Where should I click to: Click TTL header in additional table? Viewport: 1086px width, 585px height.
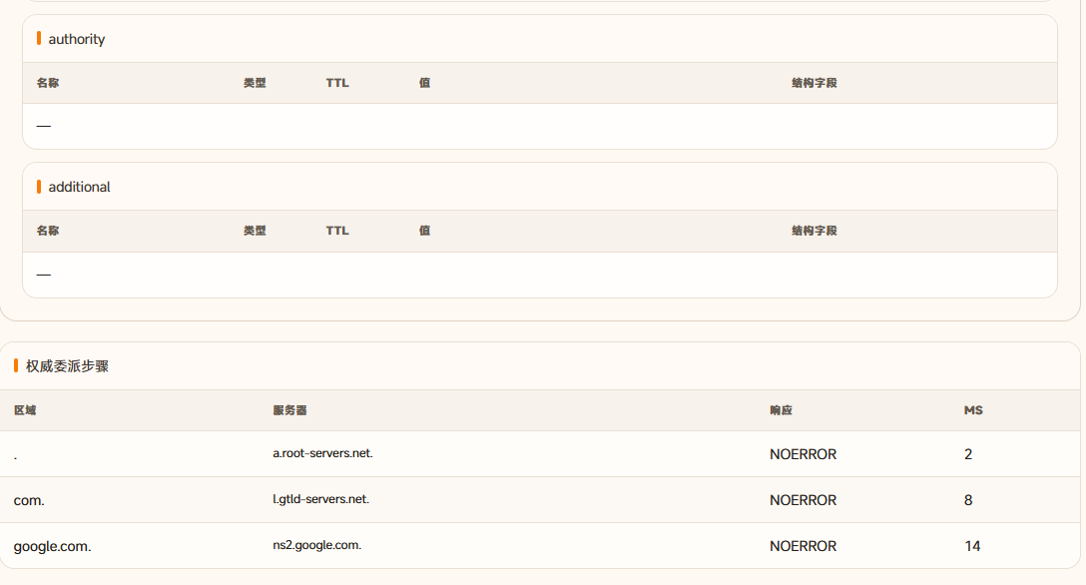pyautogui.click(x=337, y=231)
